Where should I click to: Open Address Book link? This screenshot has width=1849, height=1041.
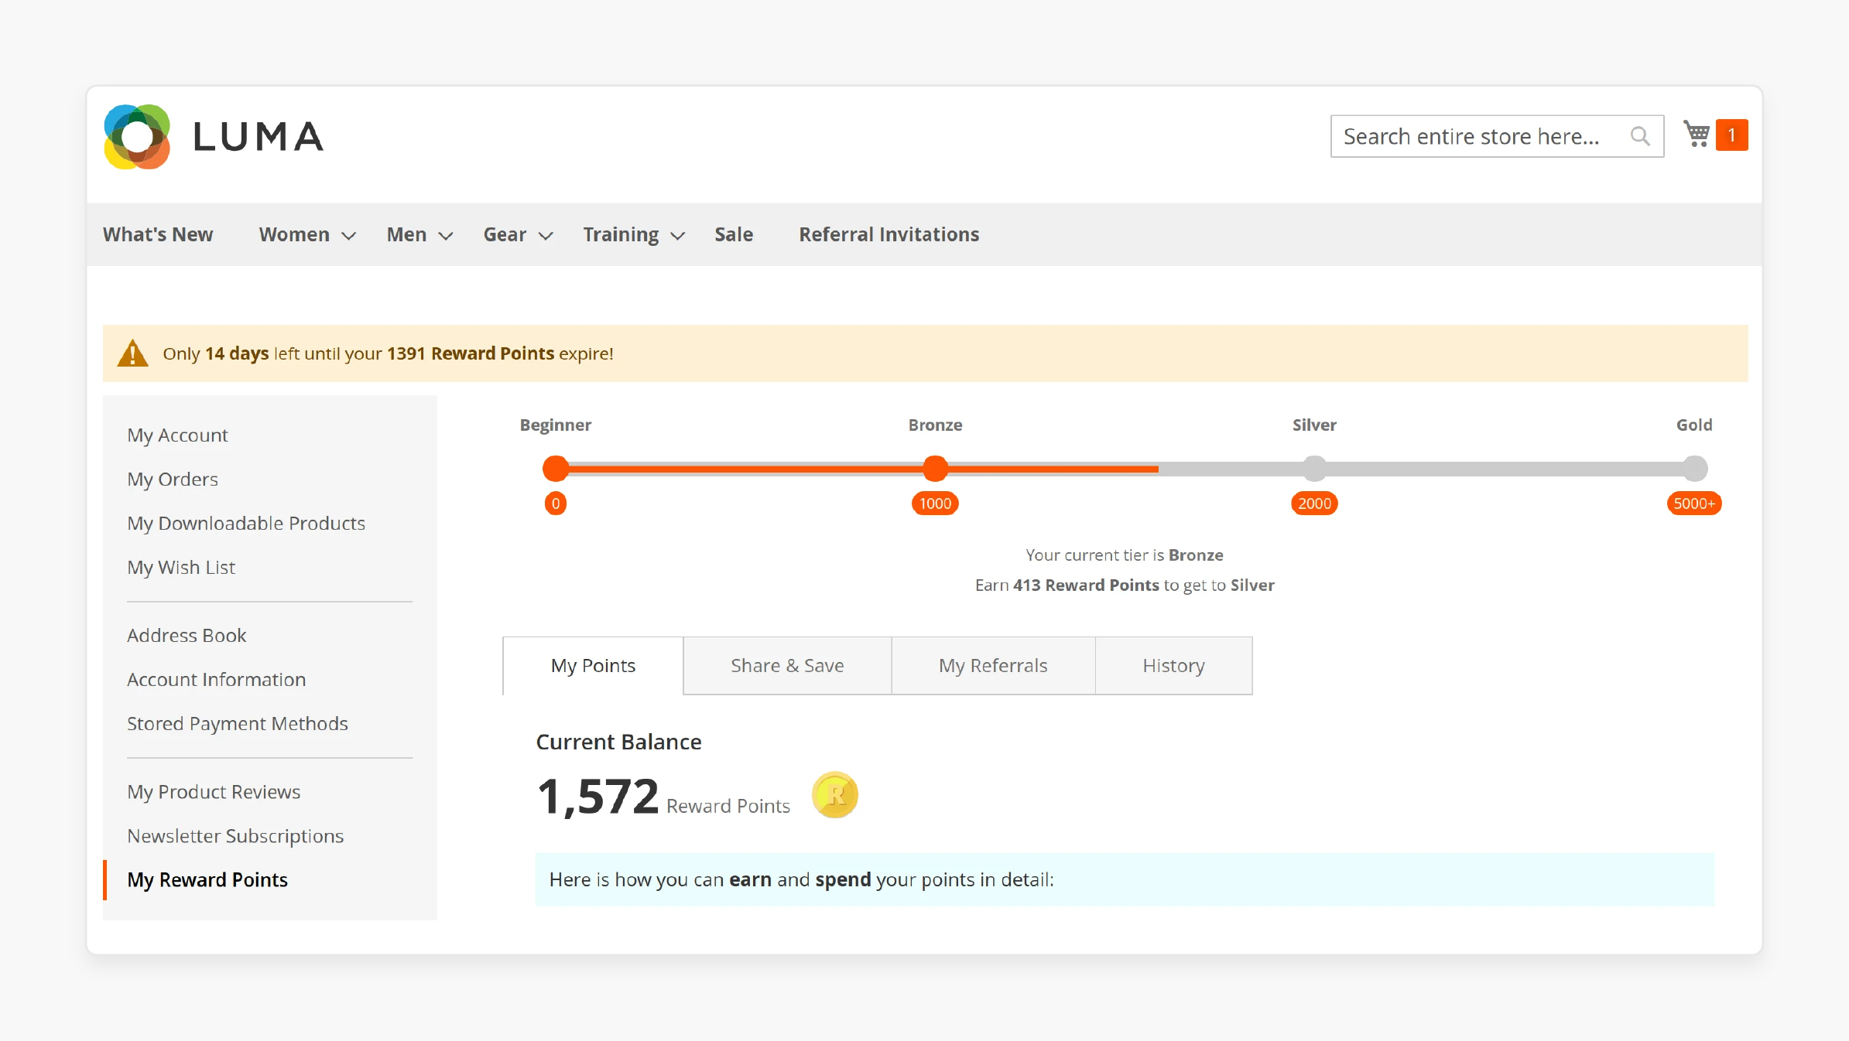(x=187, y=635)
